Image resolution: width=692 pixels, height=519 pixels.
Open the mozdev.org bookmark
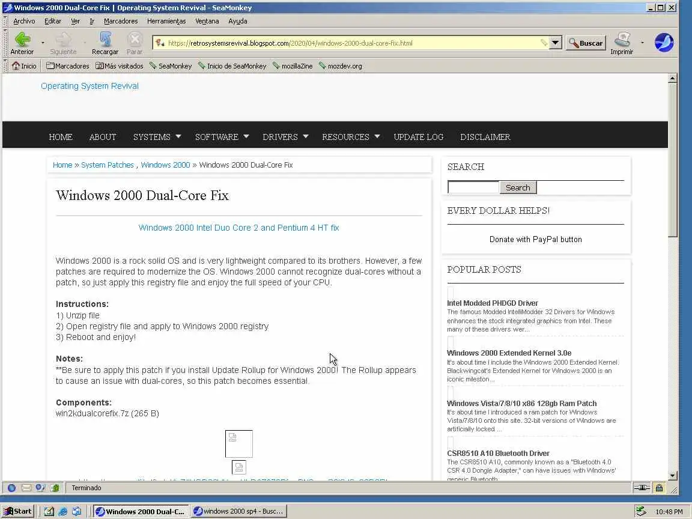(340, 65)
